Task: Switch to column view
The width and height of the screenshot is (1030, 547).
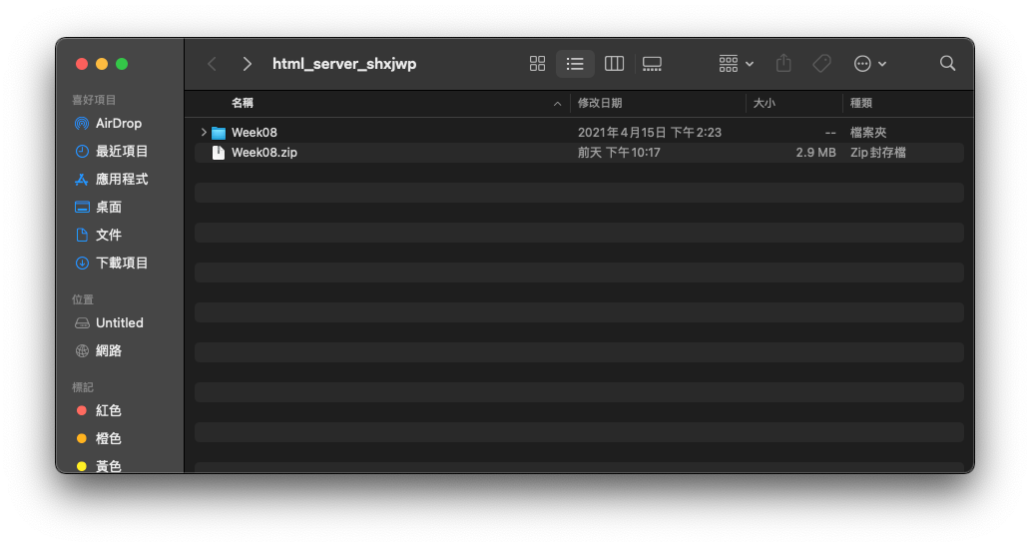Action: click(614, 64)
